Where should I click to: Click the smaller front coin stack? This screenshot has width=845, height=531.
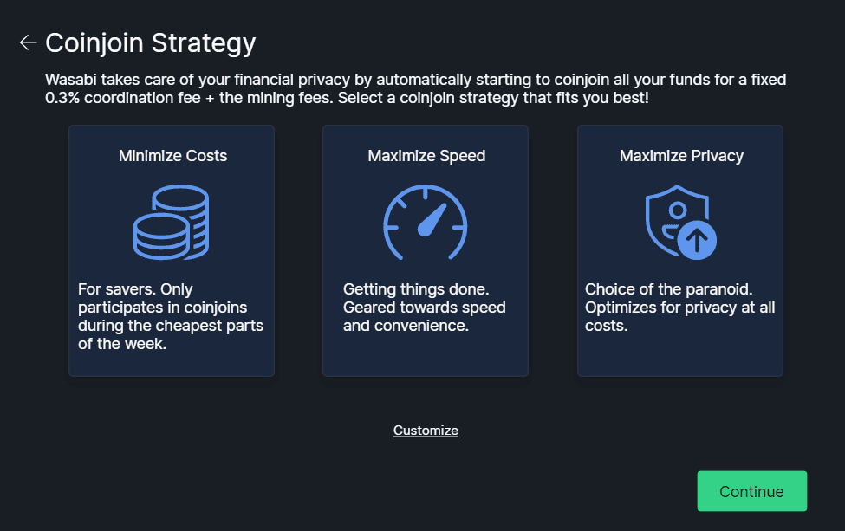160,236
